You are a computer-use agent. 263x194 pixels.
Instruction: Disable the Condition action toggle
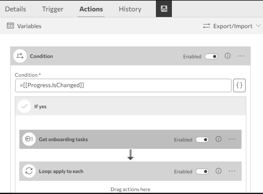click(211, 56)
